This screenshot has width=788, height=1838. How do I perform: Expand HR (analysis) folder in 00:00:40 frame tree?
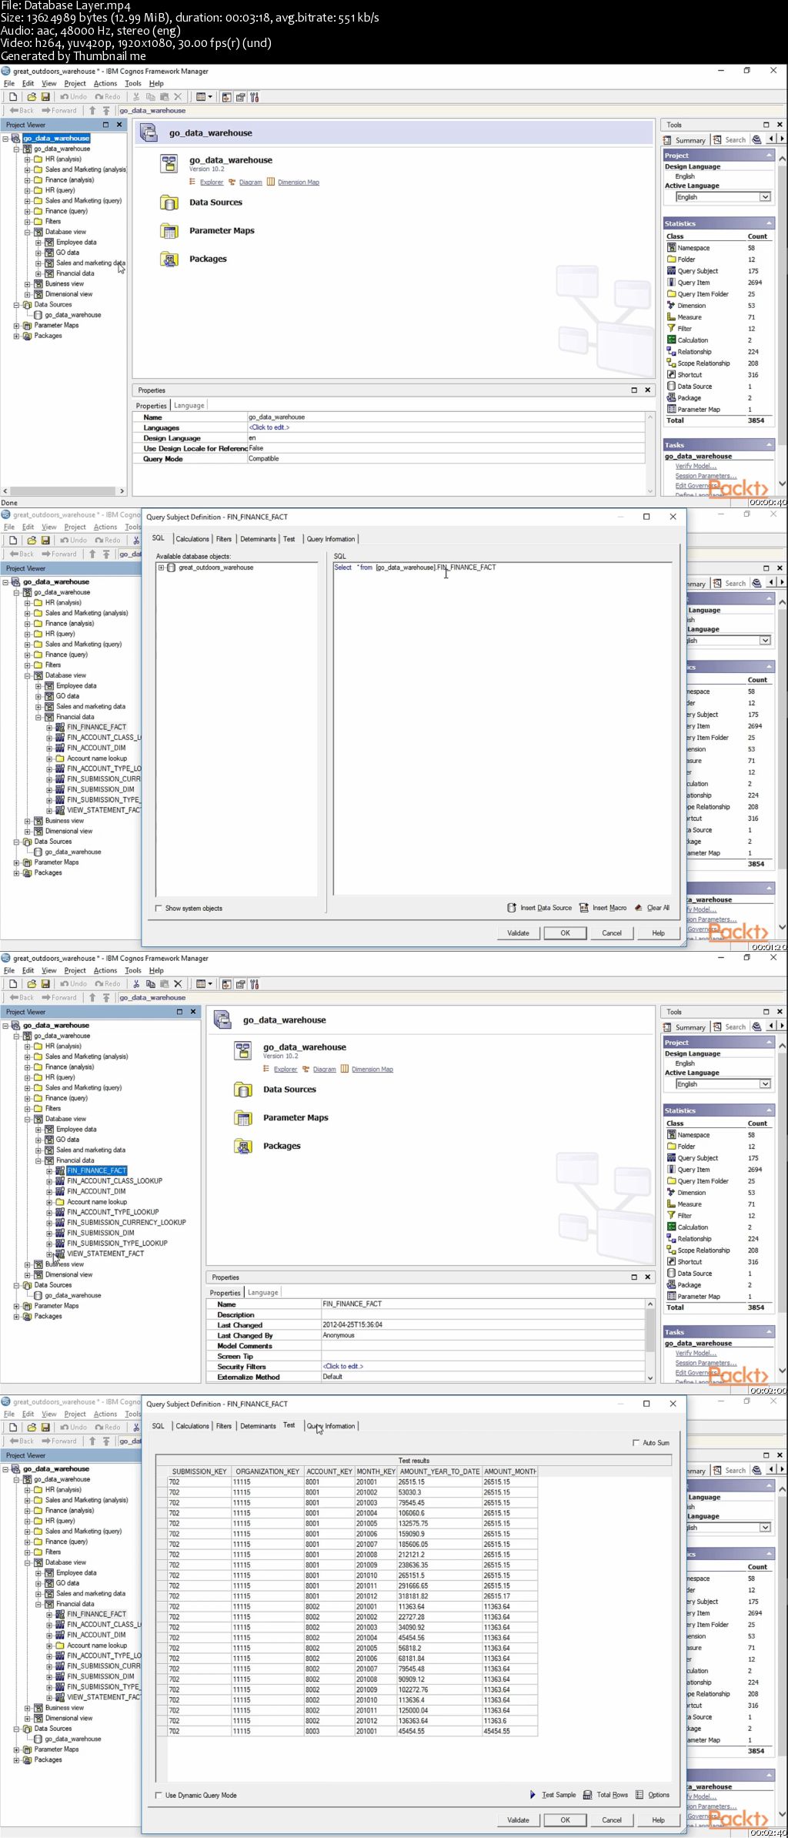click(x=28, y=159)
